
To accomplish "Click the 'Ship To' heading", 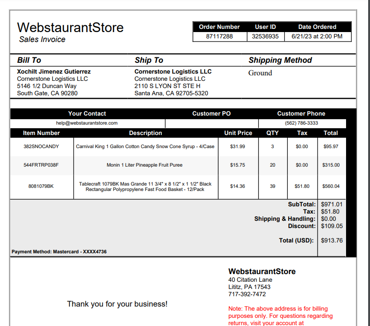I will click(x=149, y=60).
